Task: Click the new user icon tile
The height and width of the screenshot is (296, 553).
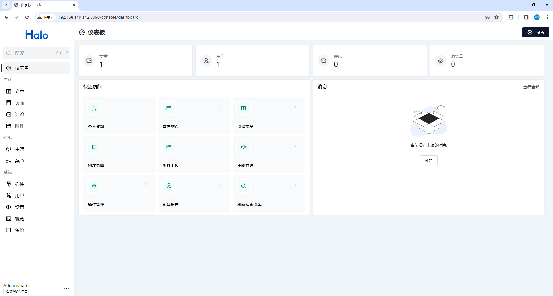Action: (169, 186)
